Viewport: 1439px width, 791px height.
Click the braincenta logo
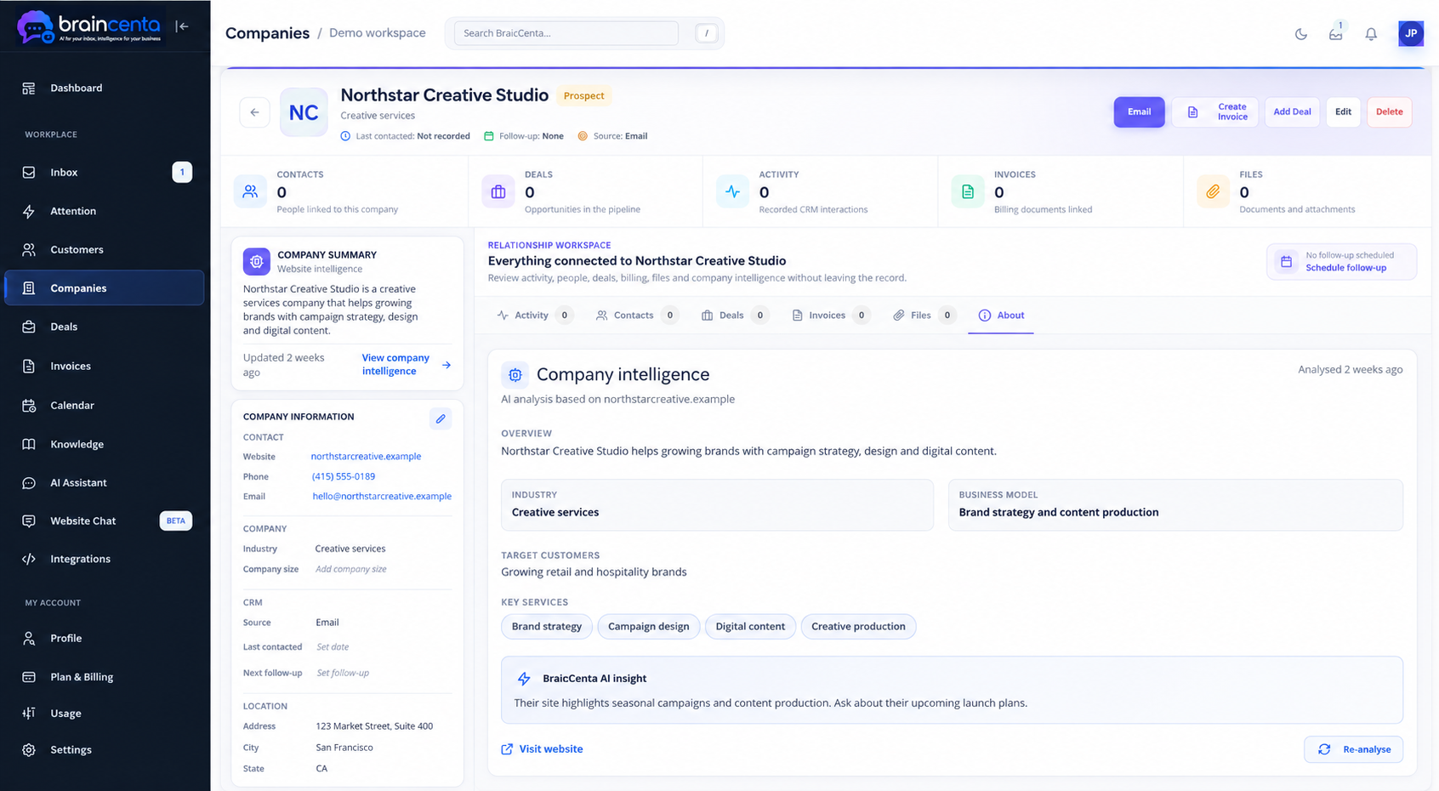click(x=89, y=26)
